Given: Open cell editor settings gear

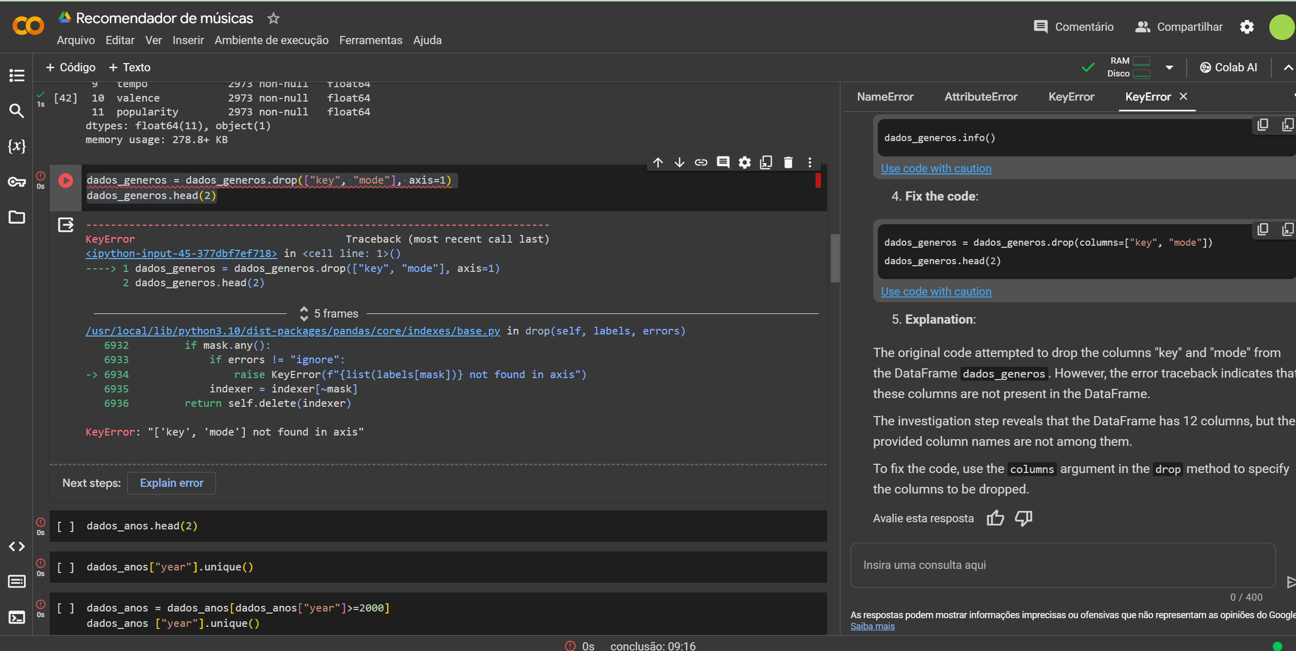Looking at the screenshot, I should pyautogui.click(x=744, y=163).
